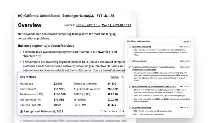Image resolution: width=208 pixels, height=123 pixels.
Task: Click the press release icon for NVIDIA results
Action: click(130, 67)
